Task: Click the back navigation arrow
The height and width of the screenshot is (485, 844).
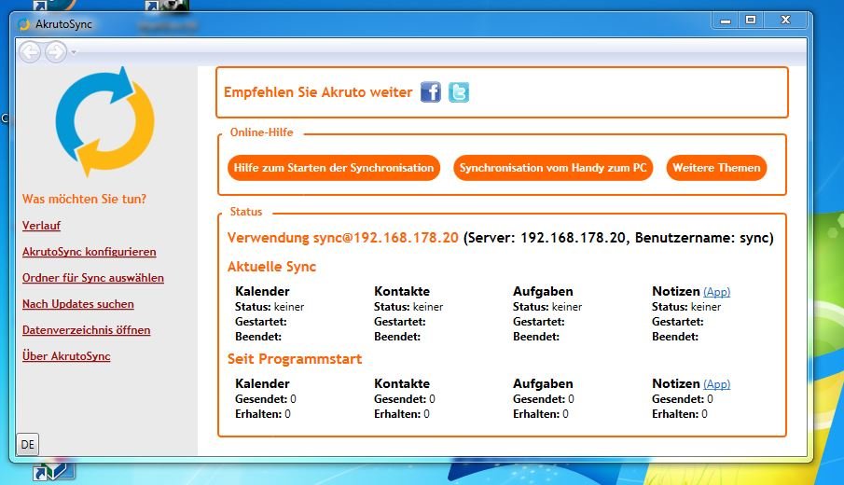Action: pyautogui.click(x=30, y=52)
